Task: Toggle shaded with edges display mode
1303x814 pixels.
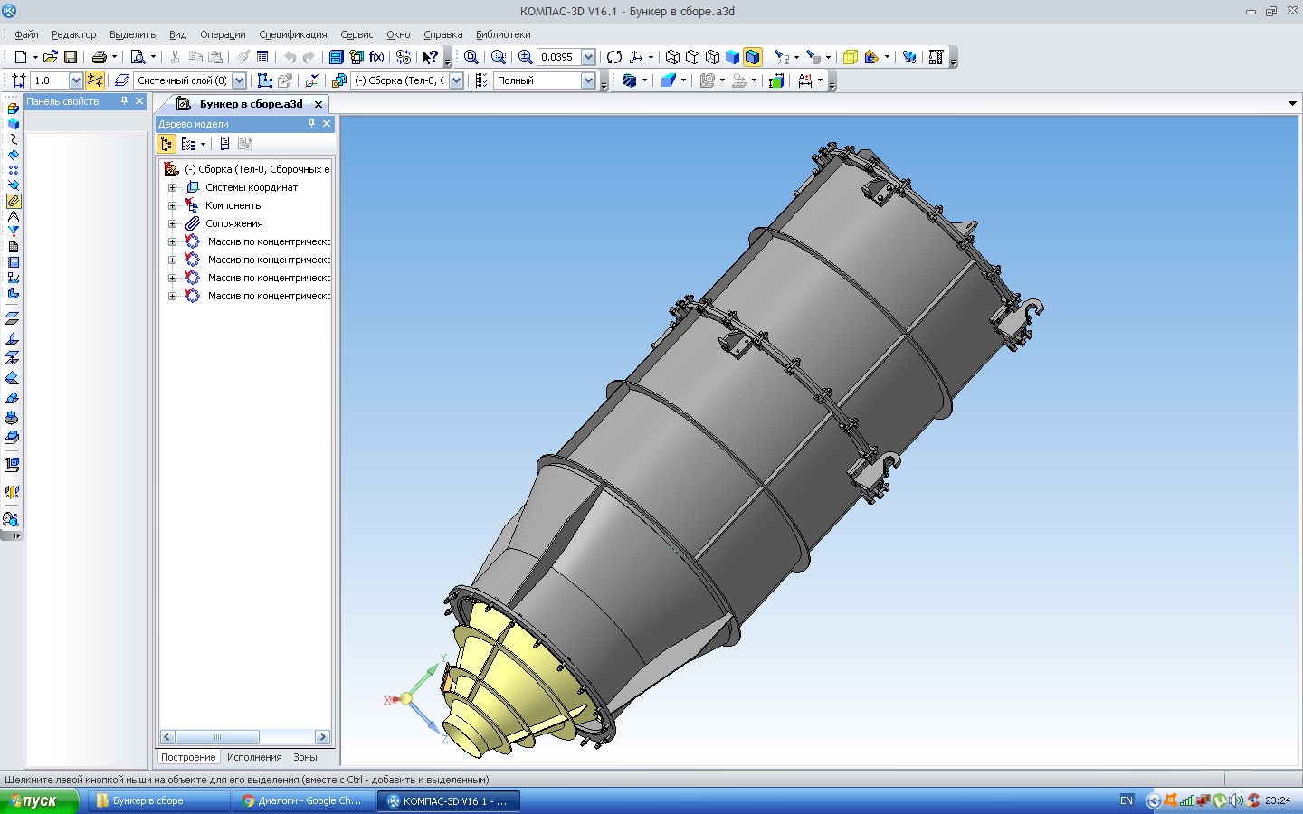Action: (x=753, y=57)
